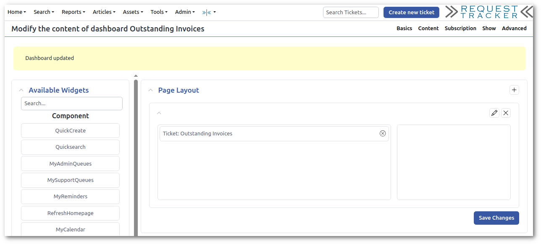
Task: Open the Basics tab
Action: [404, 29]
